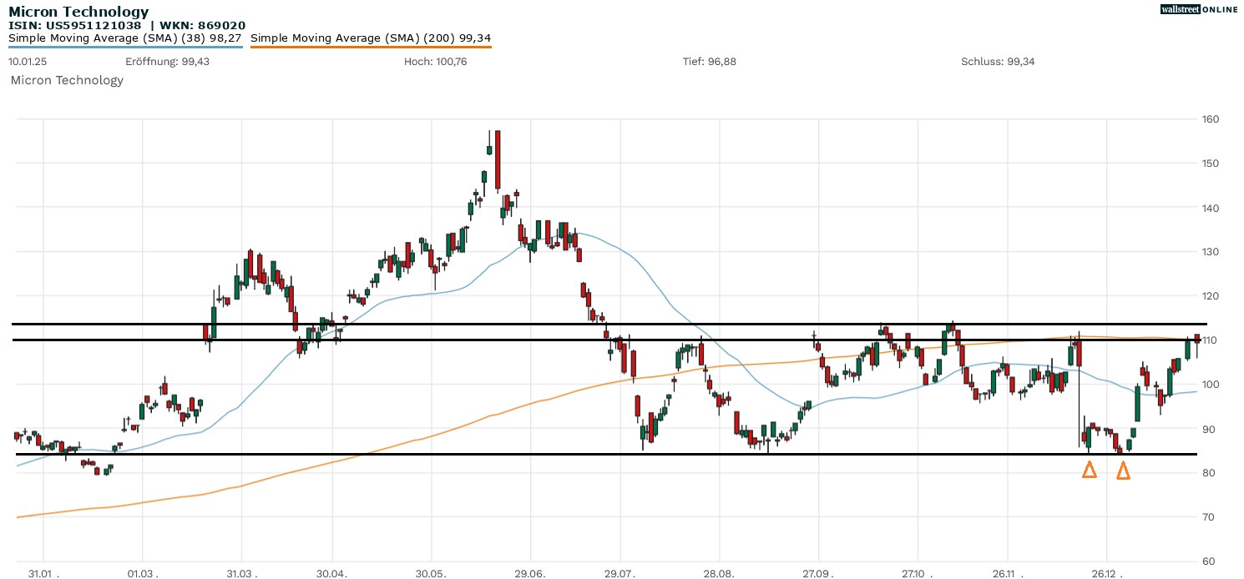Click the blue line under SMA (38) legend
Viewport: 1244px width, 579px height.
[125, 47]
